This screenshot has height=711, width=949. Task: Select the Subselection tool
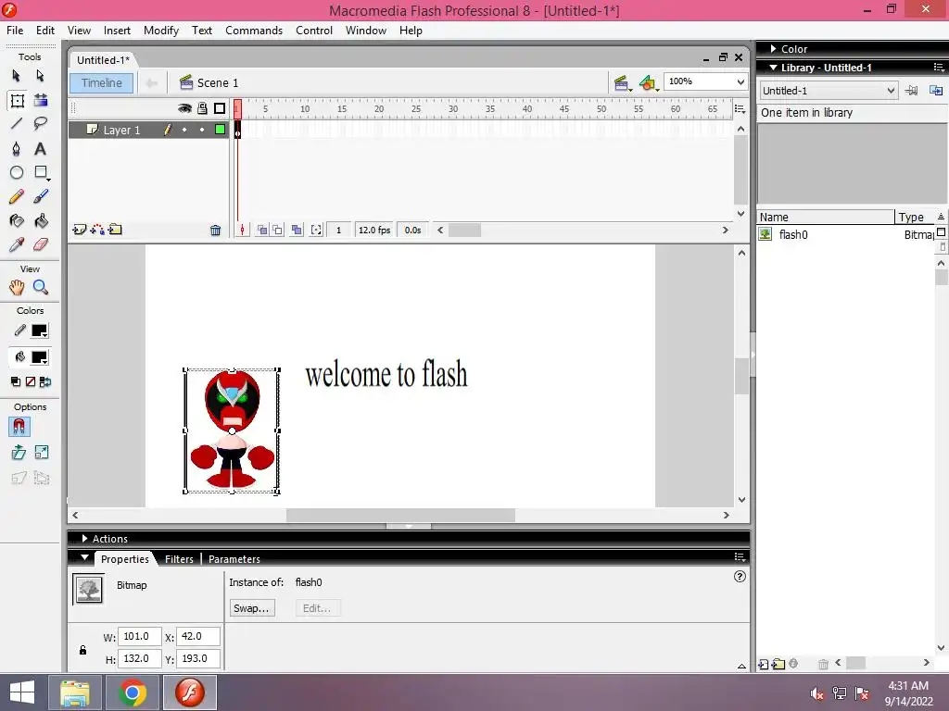point(41,76)
